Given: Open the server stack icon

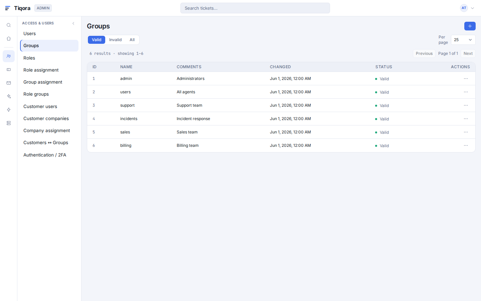Looking at the screenshot, I should [x=9, y=123].
